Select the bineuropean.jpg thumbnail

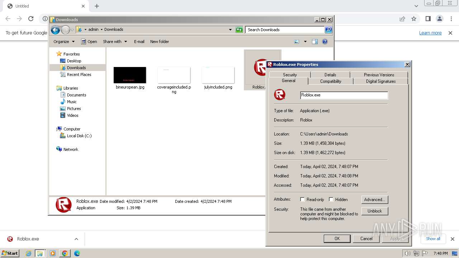point(130,75)
